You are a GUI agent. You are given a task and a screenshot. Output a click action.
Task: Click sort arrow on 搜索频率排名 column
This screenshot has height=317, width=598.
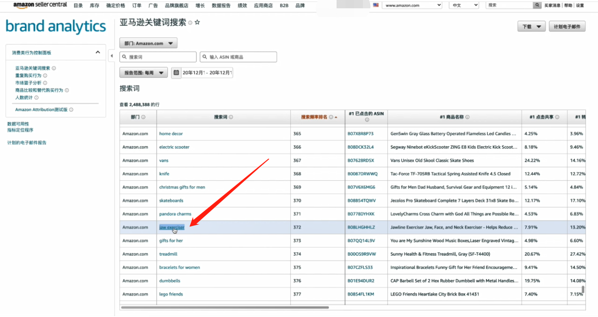tap(336, 117)
